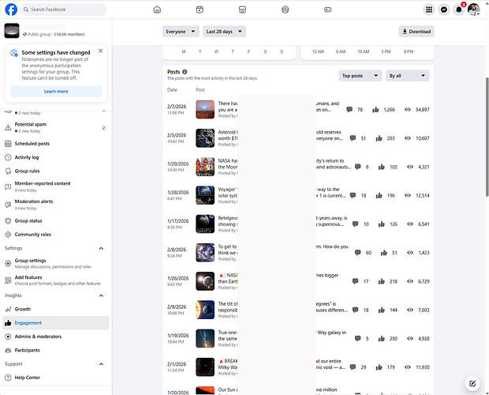Open the Asteroid post thumbnail

[205, 138]
